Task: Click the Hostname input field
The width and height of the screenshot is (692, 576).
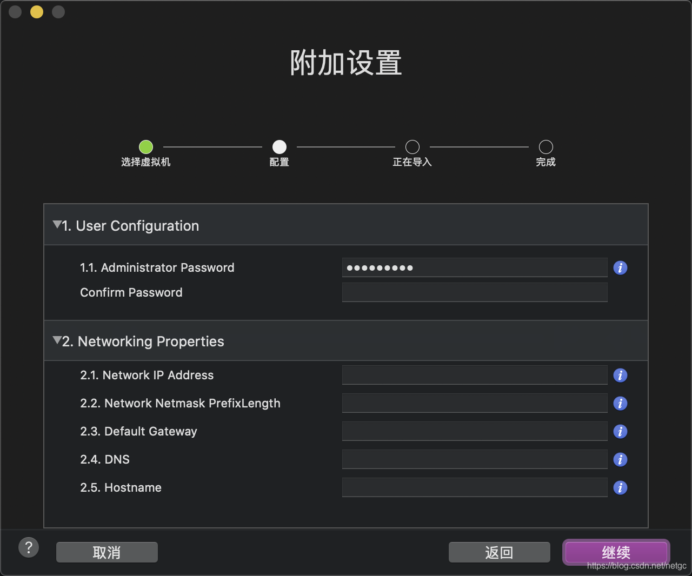Action: point(475,487)
